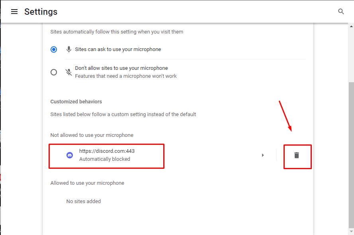Click the vertical scrollbar thumb
354x235 pixels.
(x=351, y=155)
